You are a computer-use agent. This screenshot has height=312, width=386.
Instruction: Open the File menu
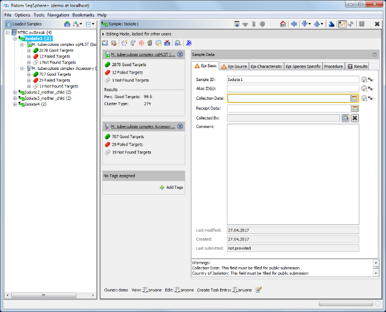tap(8, 15)
